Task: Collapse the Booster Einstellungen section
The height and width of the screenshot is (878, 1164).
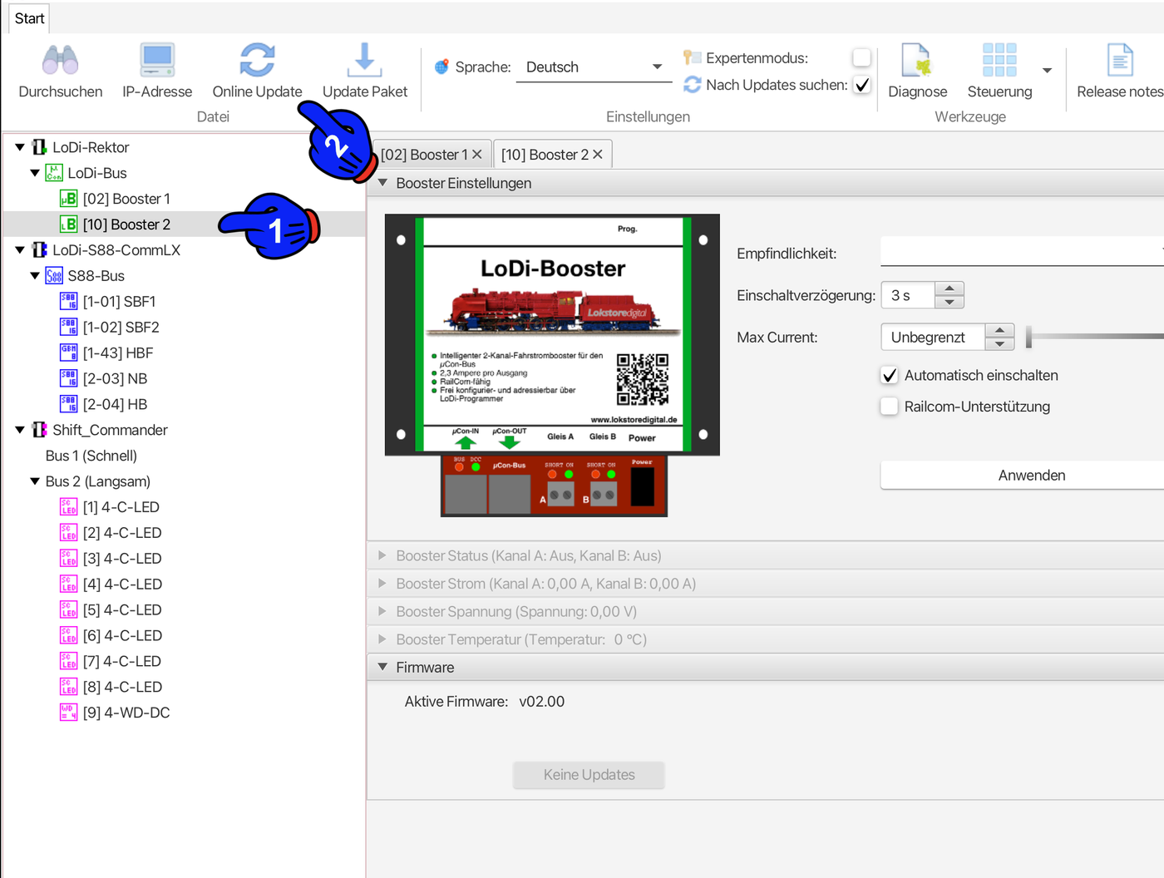Action: click(x=382, y=183)
